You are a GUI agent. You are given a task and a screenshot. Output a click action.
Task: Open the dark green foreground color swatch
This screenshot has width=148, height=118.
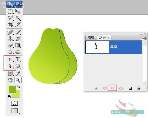coord(12,89)
